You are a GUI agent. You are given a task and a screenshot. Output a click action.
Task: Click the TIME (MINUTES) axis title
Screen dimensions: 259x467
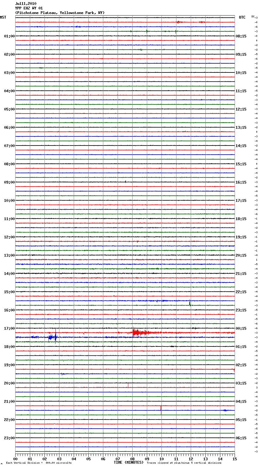click(x=129, y=462)
